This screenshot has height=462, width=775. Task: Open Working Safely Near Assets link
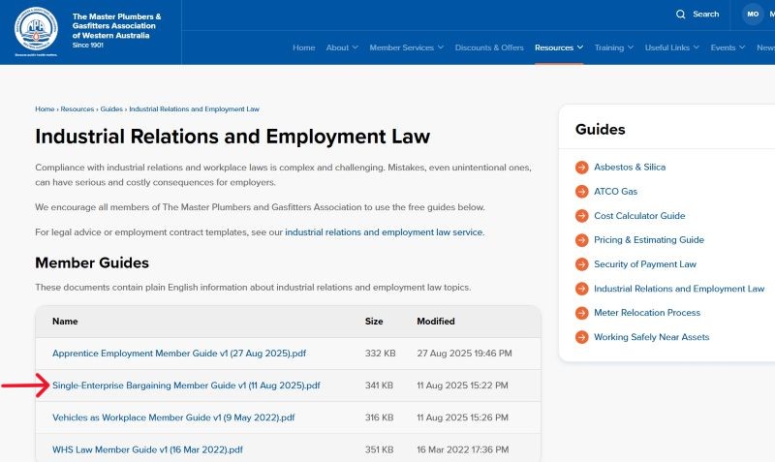point(651,337)
